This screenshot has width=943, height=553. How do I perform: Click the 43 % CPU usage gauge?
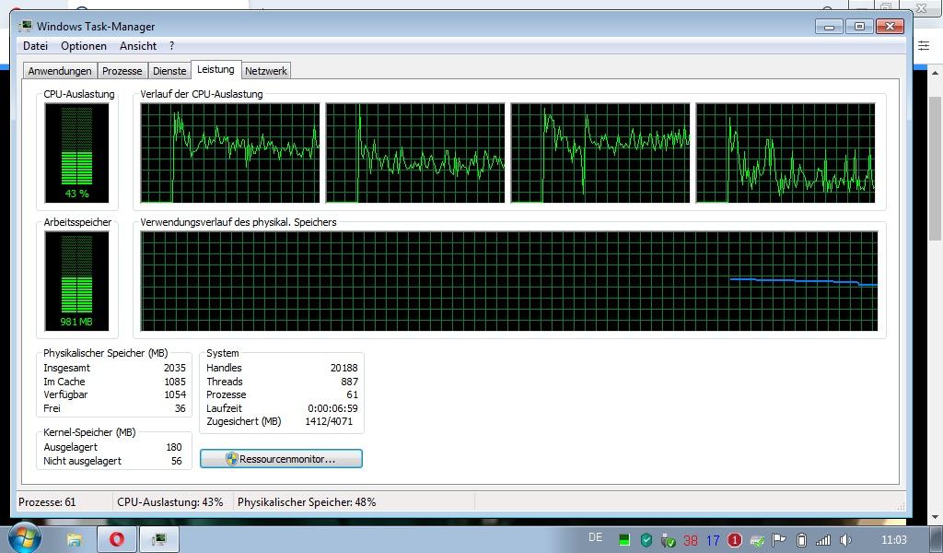point(77,153)
